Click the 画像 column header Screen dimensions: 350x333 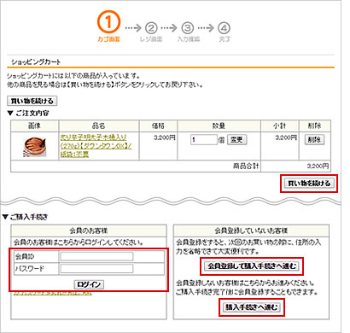(34, 126)
